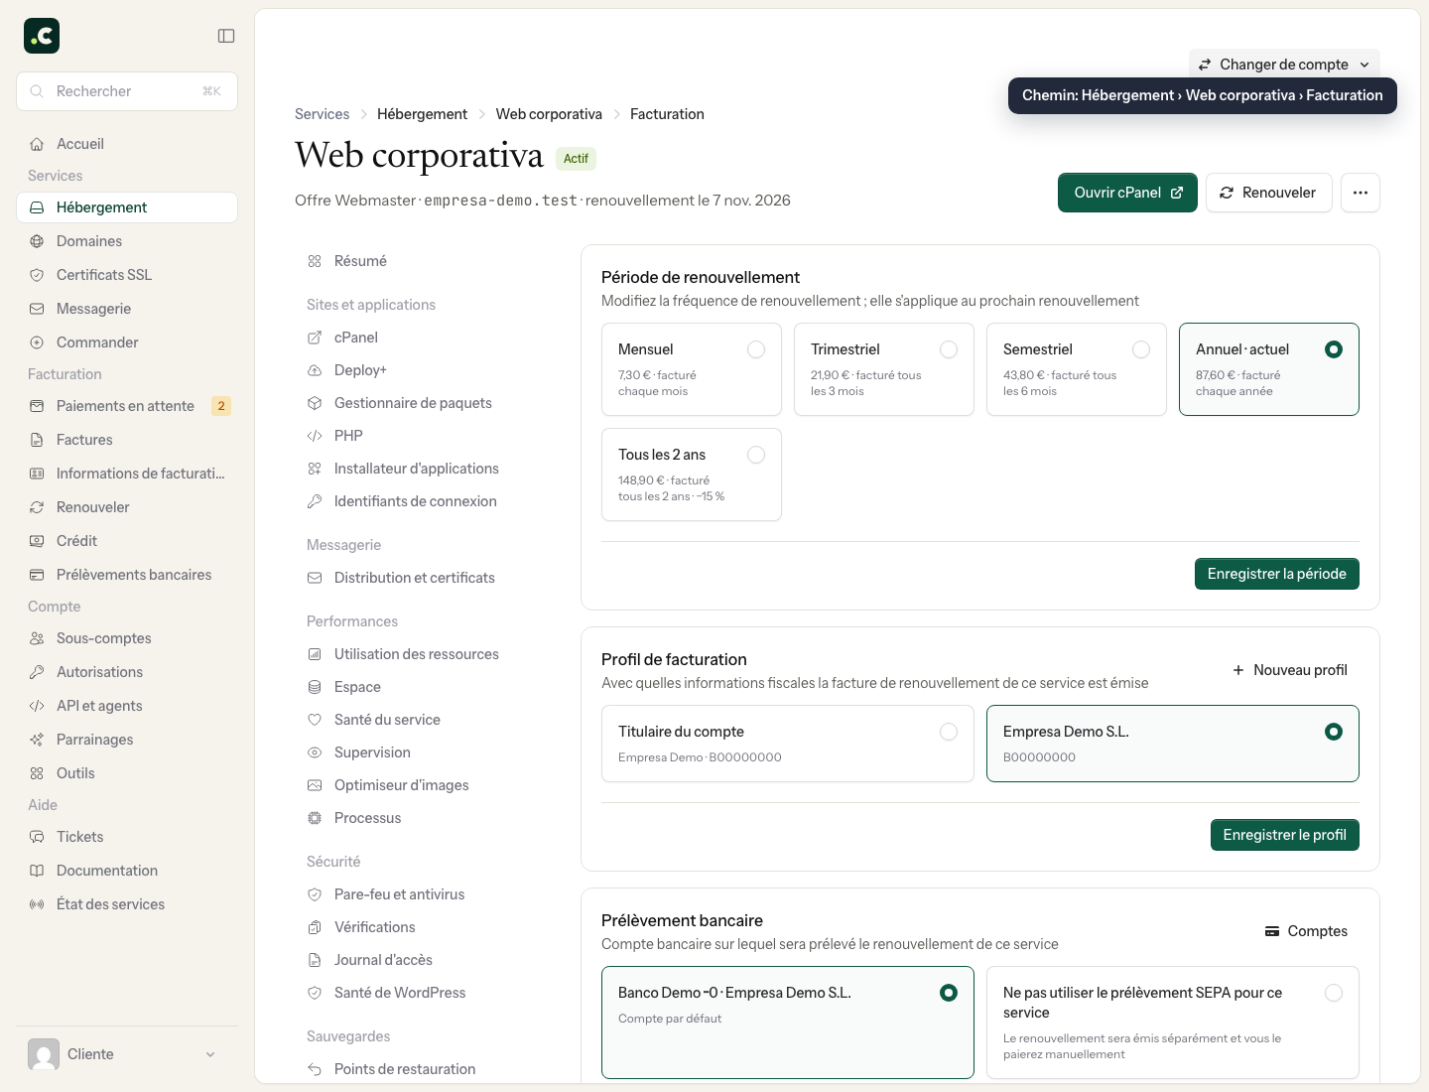Image resolution: width=1429 pixels, height=1092 pixels.
Task: Click the Renouveler button in header
Action: click(1268, 193)
